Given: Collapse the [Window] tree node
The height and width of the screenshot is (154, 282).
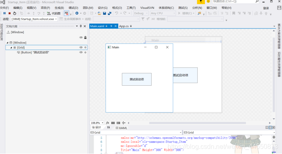Looking at the screenshot, I should coord(7,43).
